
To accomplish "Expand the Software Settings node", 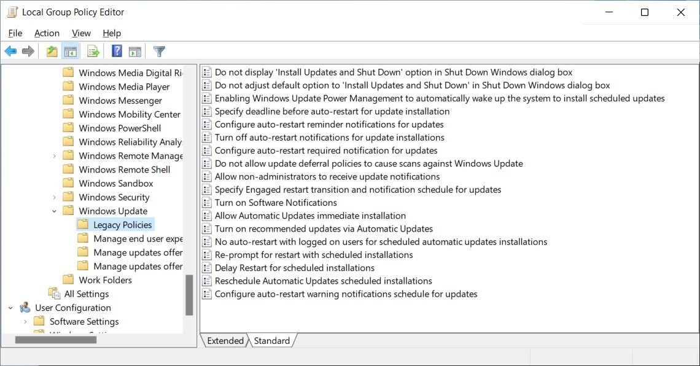I will click(26, 321).
